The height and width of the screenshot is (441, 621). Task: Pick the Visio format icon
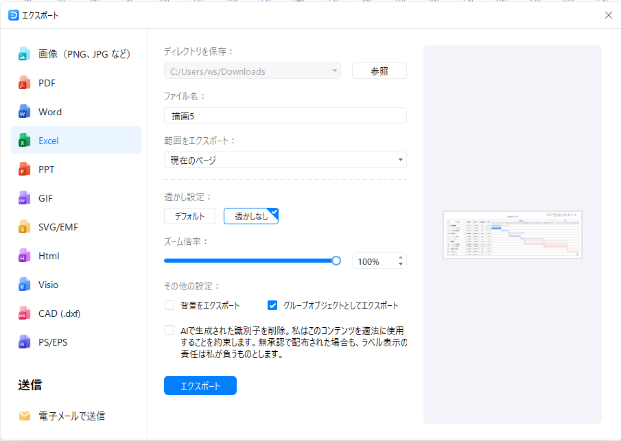click(x=25, y=285)
